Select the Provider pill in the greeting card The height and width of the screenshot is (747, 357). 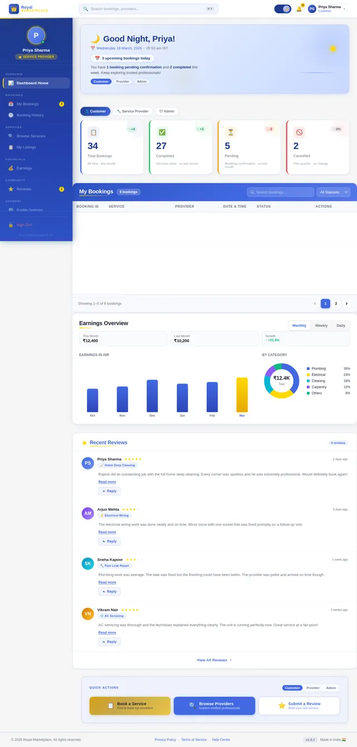coord(123,82)
